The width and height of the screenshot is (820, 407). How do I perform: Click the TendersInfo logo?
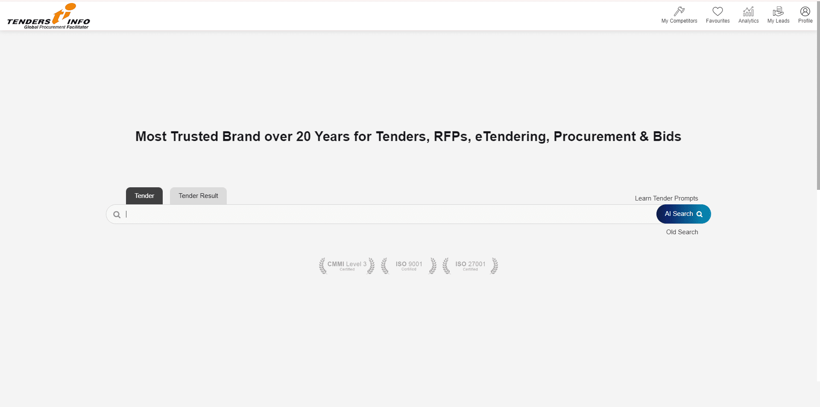(x=49, y=17)
